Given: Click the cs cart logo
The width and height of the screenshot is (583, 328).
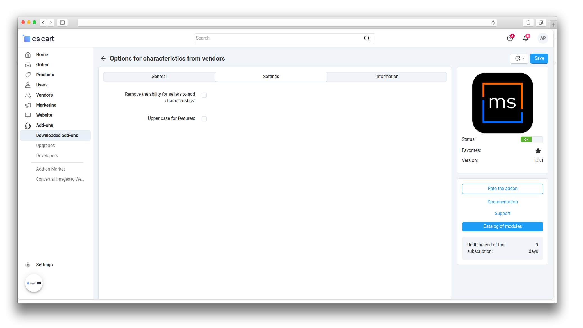Looking at the screenshot, I should click(x=38, y=39).
